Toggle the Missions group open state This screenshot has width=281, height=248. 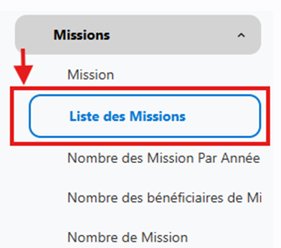coord(241,36)
